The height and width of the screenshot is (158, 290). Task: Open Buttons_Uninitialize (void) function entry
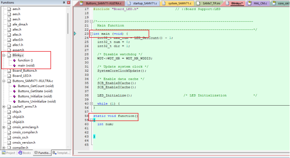click(x=37, y=101)
